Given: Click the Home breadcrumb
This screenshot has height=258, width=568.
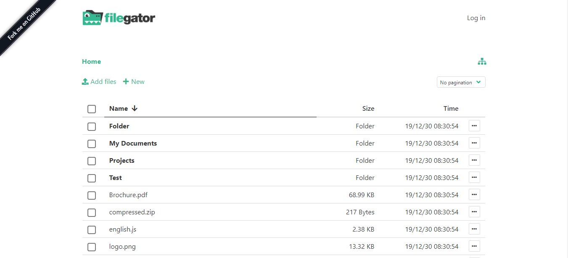Looking at the screenshot, I should 91,61.
